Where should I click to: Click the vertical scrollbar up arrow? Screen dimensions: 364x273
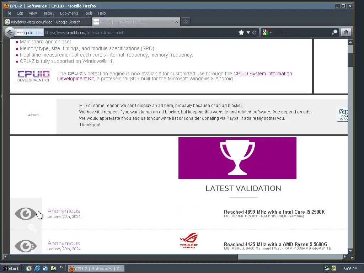pyautogui.click(x=350, y=42)
